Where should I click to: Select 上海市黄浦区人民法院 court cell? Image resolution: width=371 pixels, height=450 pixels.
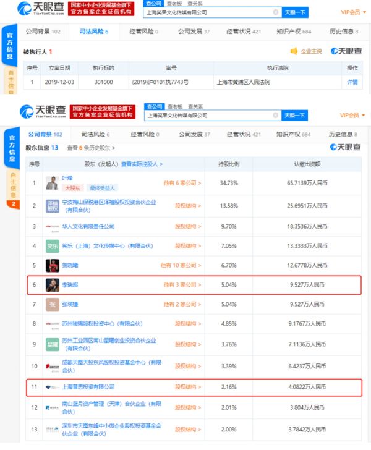[278, 82]
